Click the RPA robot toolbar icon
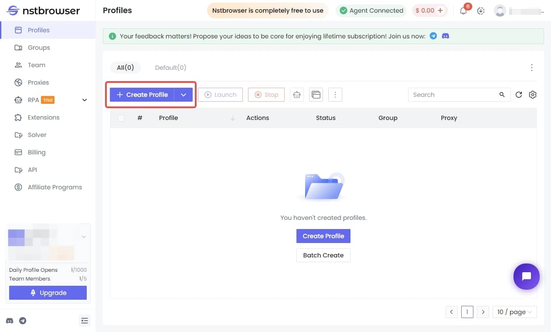The image size is (551, 332). click(297, 95)
